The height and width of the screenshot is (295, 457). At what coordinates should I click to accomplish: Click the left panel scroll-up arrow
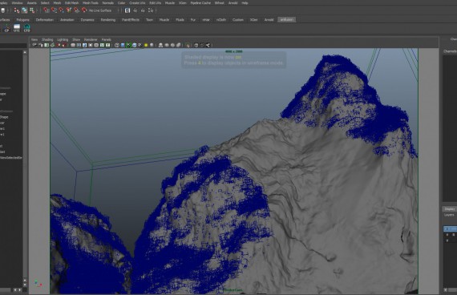pyautogui.click(x=25, y=52)
